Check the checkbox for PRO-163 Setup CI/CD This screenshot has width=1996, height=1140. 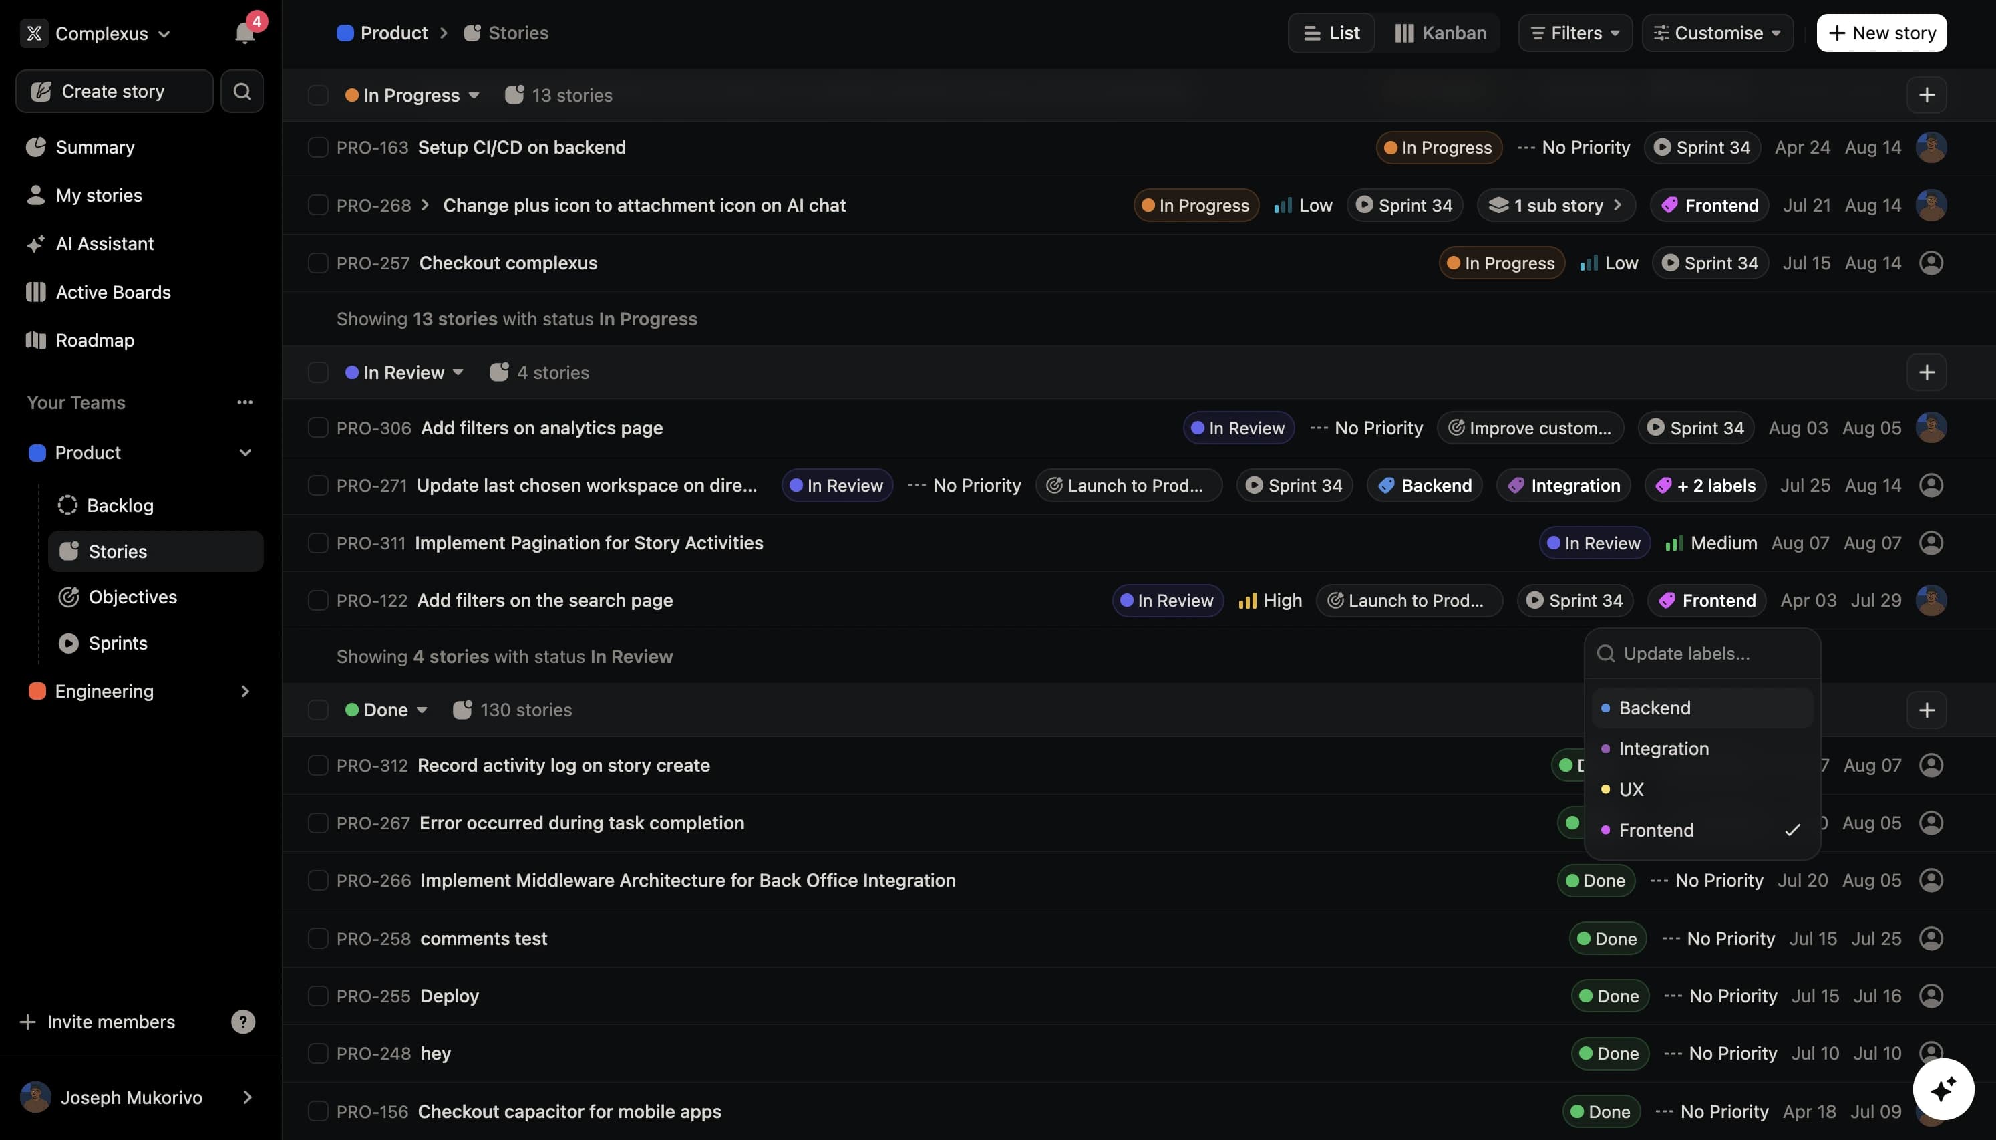317,147
